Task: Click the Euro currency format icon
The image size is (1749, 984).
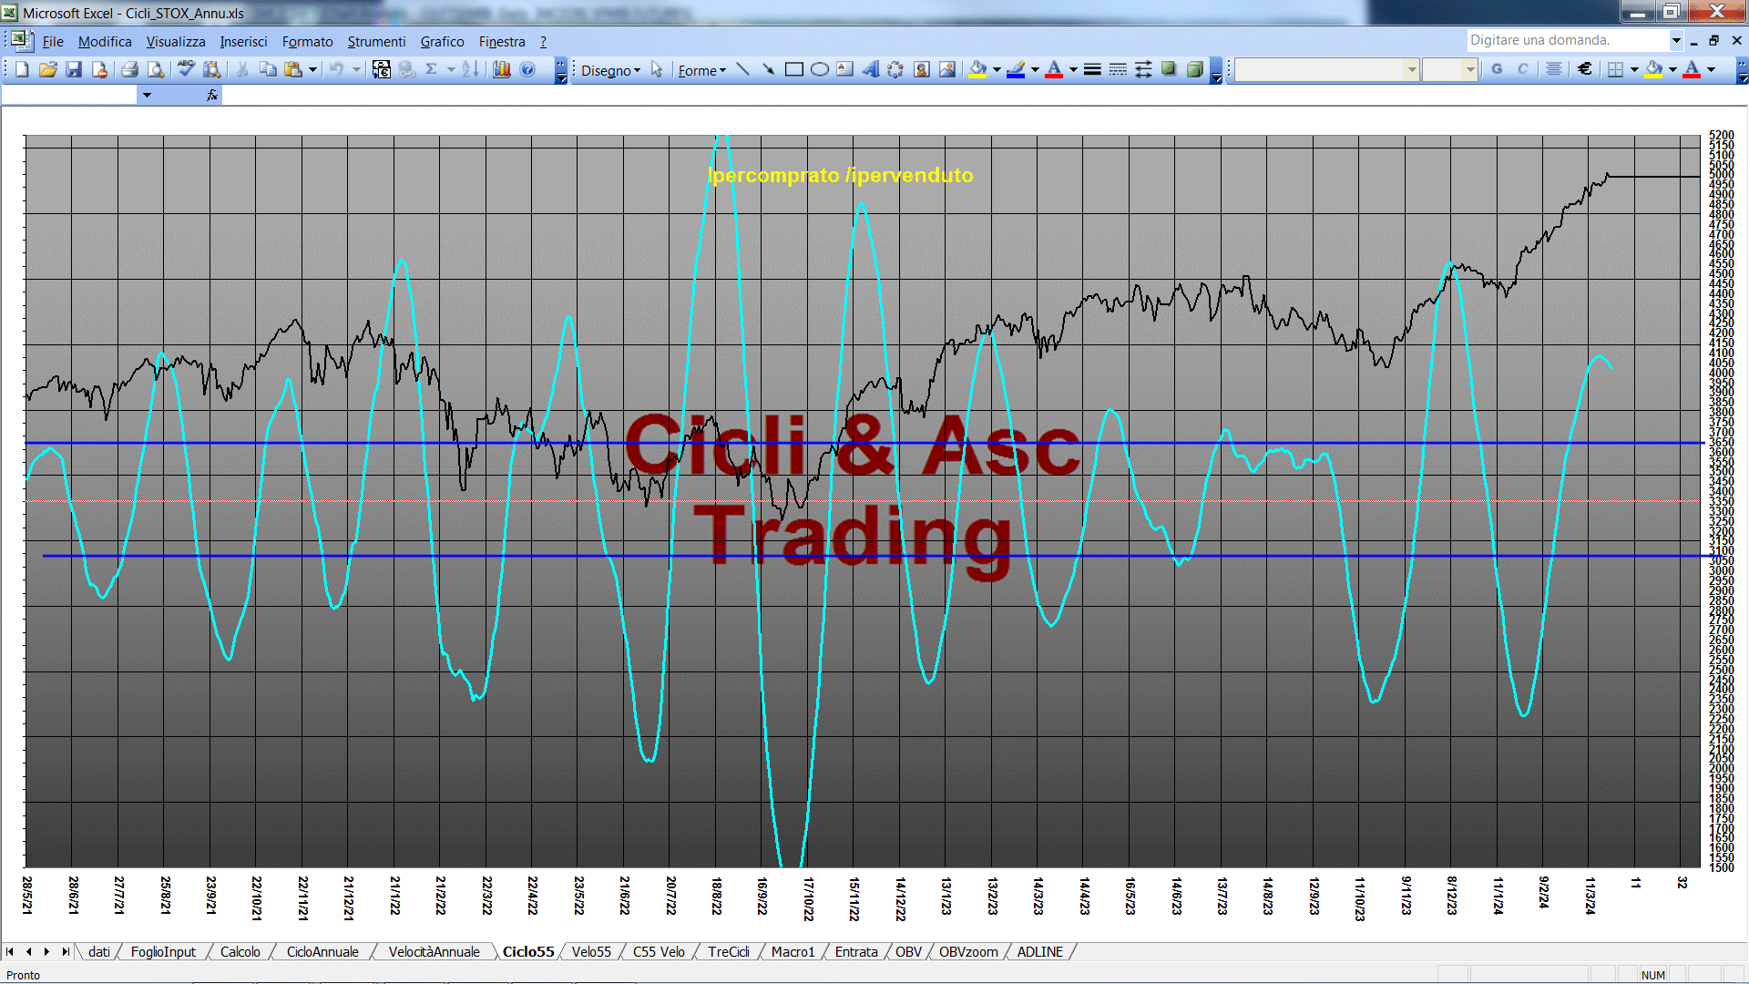Action: 1584,69
